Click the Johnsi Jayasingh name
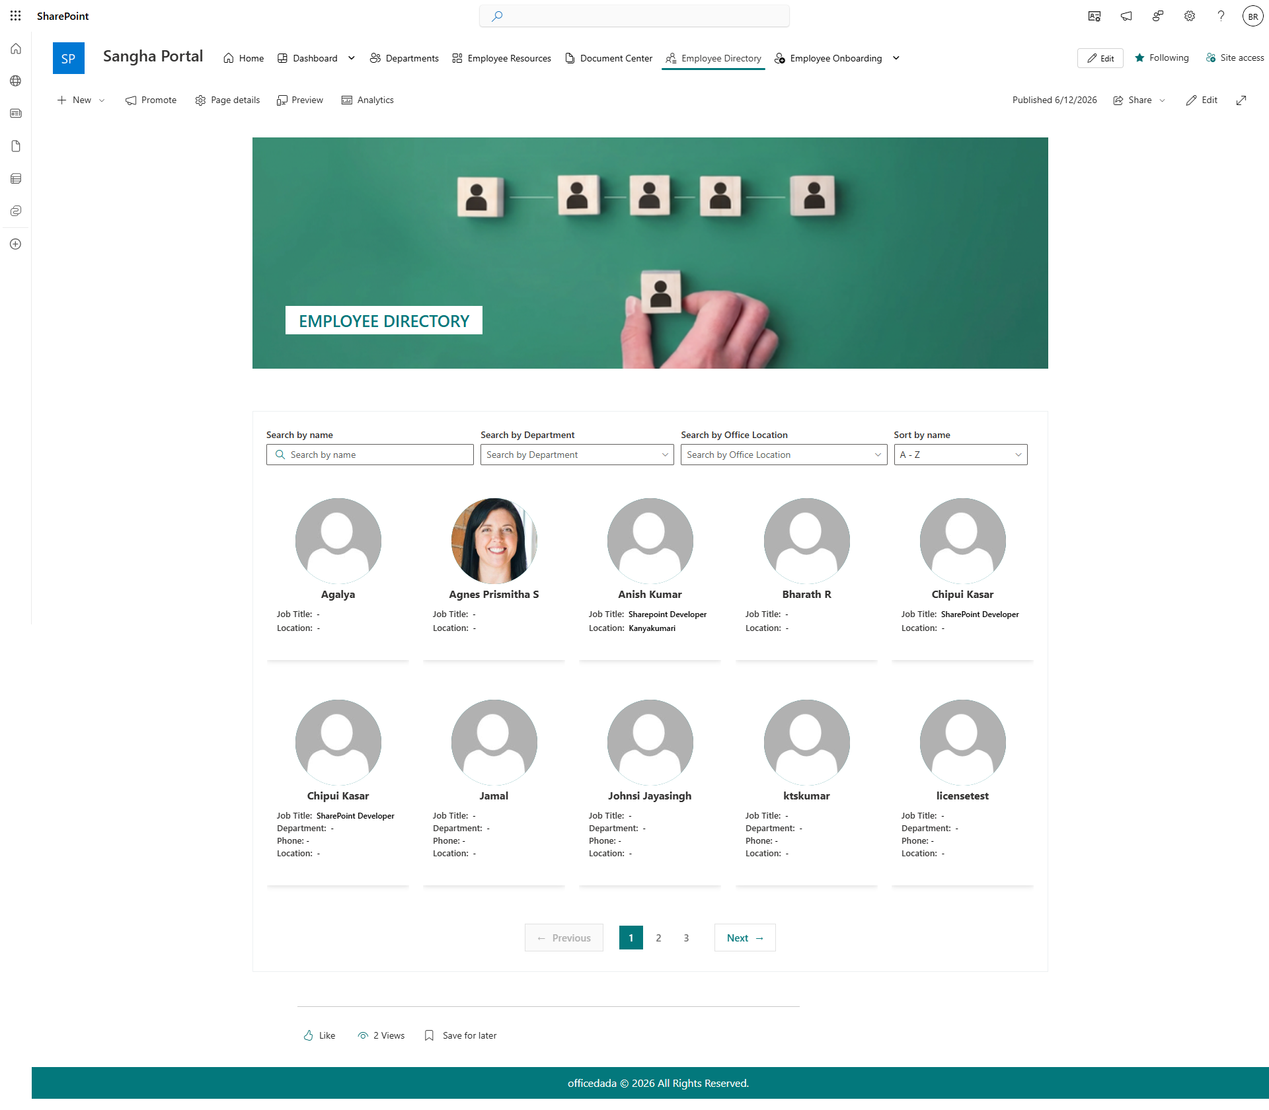Viewport: 1269px width, 1110px height. (650, 795)
